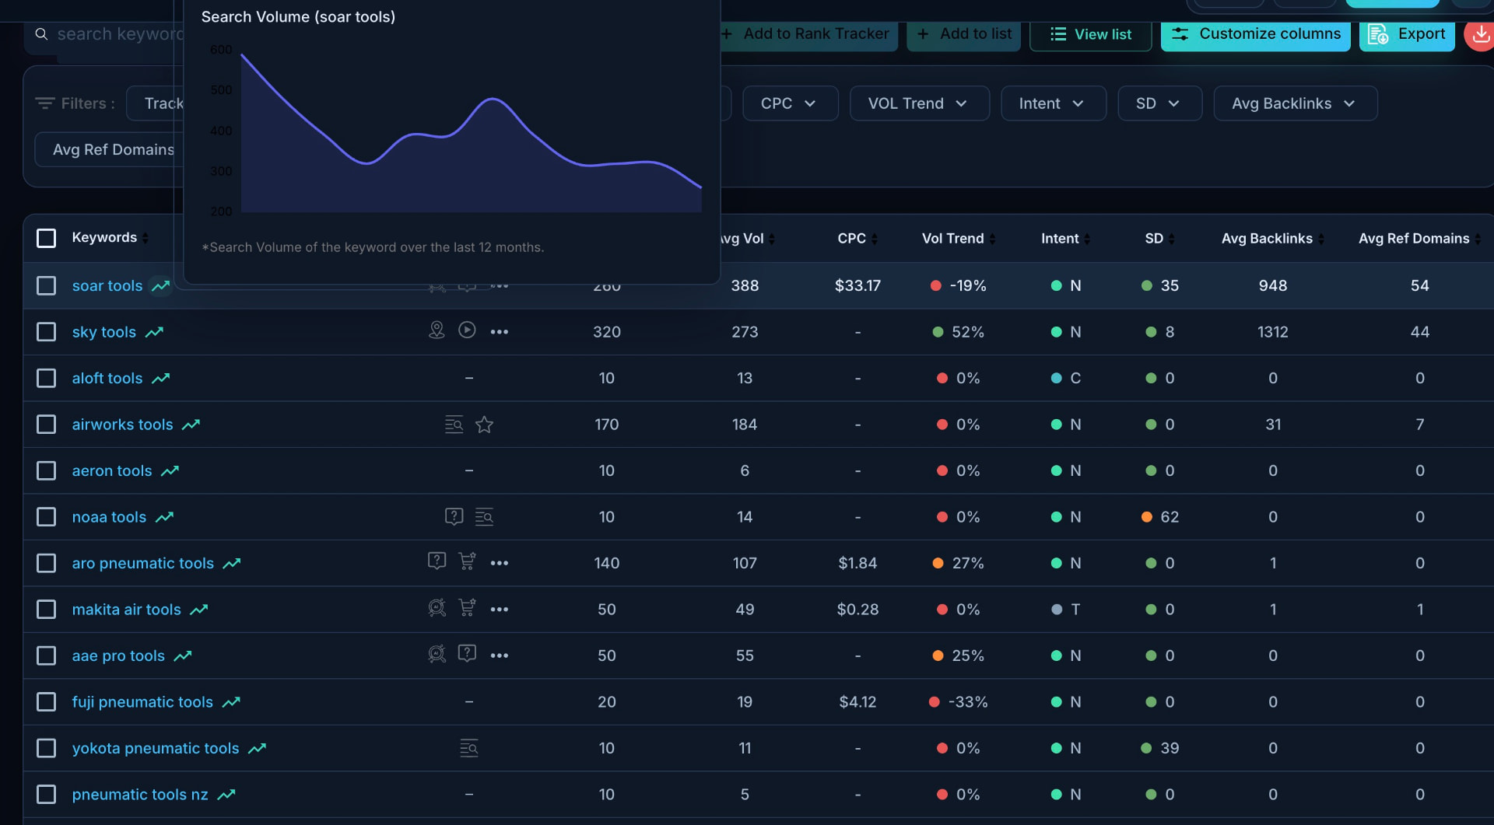The height and width of the screenshot is (825, 1494).
Task: Select the noaa tools checkbox
Action: point(47,517)
